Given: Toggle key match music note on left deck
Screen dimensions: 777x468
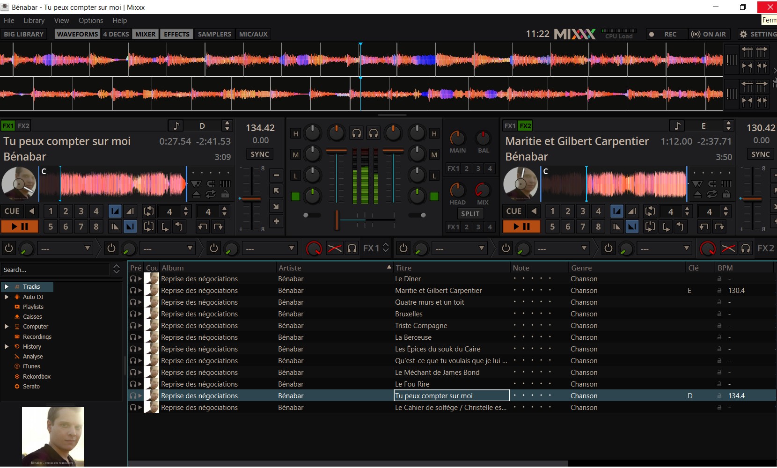Looking at the screenshot, I should click(176, 126).
